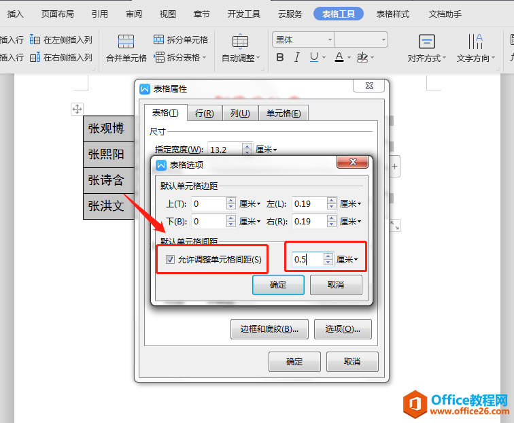The image size is (514, 423).
Task: Open the font size dropdown
Action: [383, 40]
